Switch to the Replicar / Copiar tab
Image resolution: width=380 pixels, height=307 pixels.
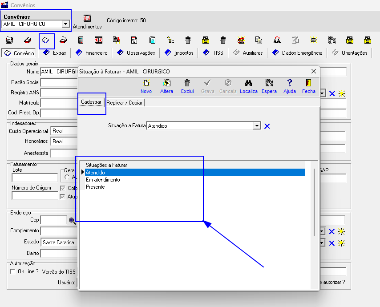(125, 103)
